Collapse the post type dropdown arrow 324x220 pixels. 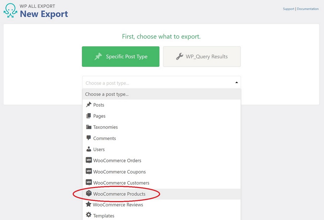pyautogui.click(x=237, y=82)
